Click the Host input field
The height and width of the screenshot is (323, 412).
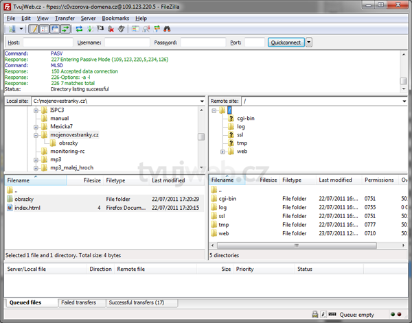point(48,43)
